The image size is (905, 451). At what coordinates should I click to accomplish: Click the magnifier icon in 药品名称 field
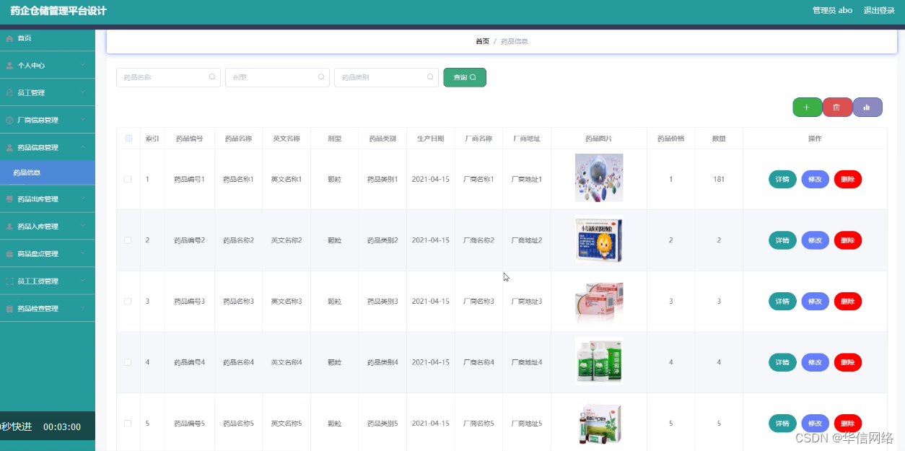pyautogui.click(x=212, y=76)
